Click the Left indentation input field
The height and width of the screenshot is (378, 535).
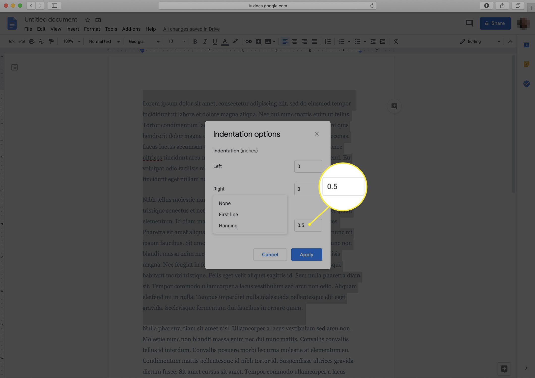pos(308,166)
